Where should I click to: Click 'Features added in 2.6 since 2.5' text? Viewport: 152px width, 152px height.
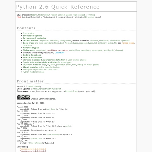point(33,149)
